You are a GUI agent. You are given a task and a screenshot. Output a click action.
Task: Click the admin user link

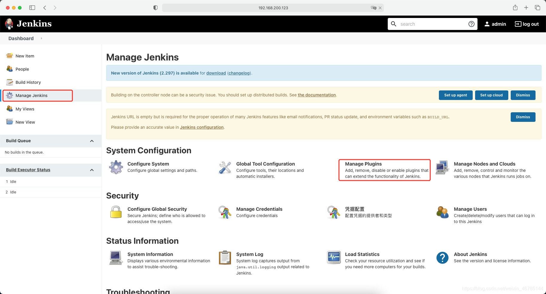tap(495, 24)
